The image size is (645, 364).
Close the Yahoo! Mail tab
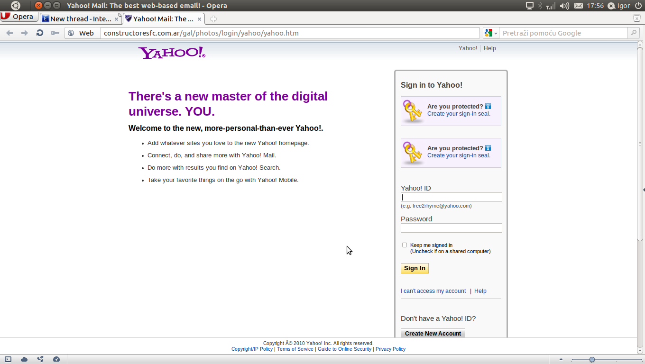pos(200,19)
